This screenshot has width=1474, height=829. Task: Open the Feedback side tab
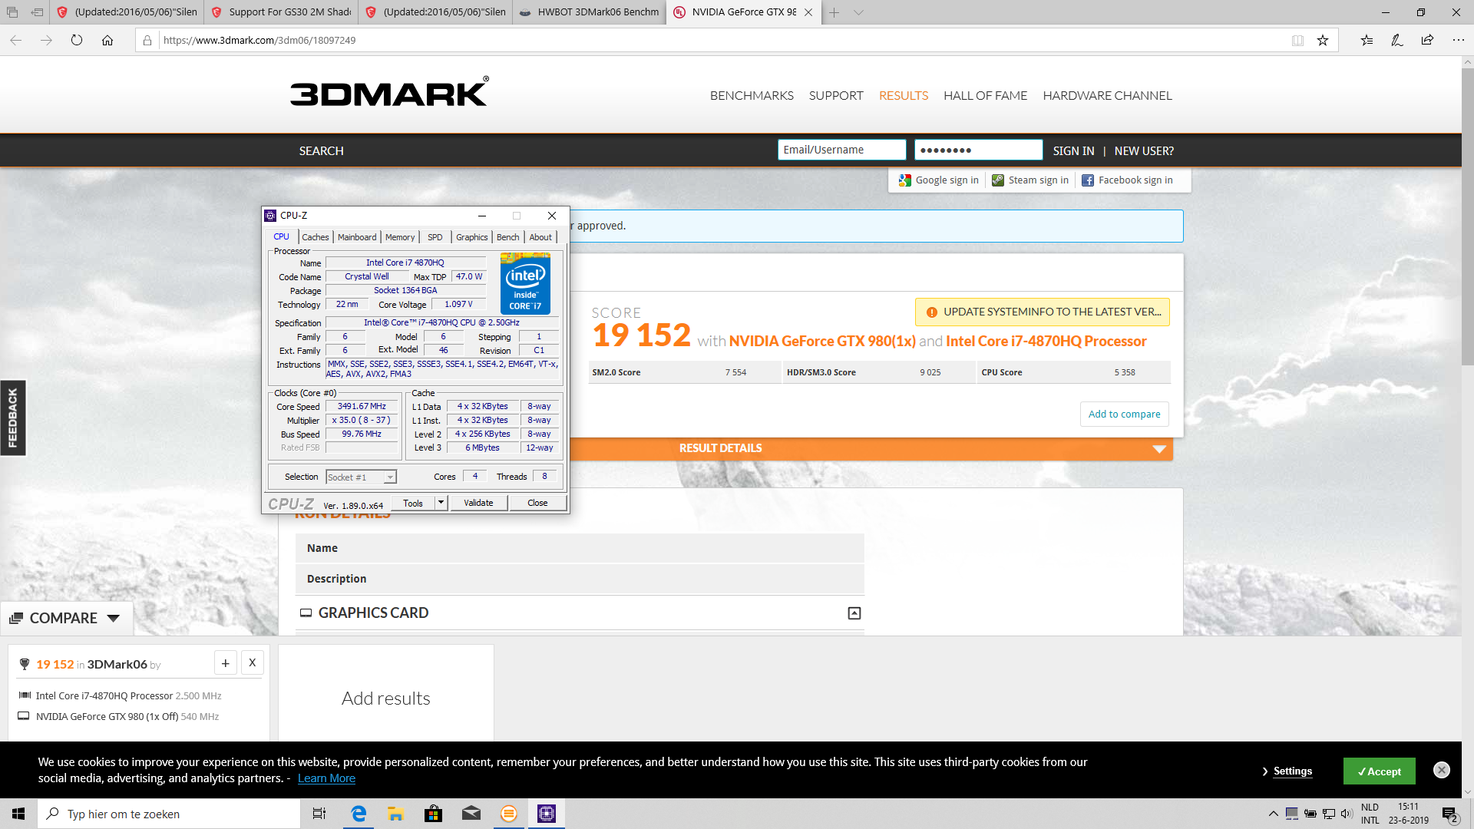click(13, 418)
